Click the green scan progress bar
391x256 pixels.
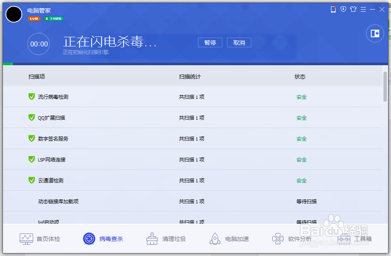click(8, 64)
